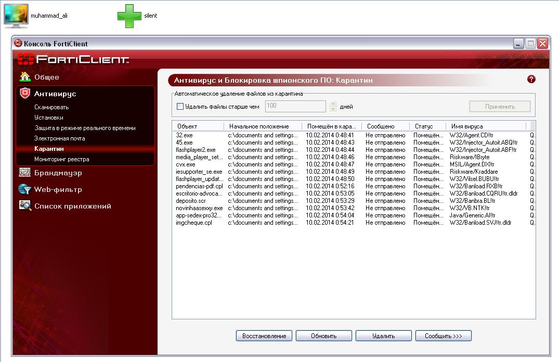Increase days with the spinner up arrow

333,104
